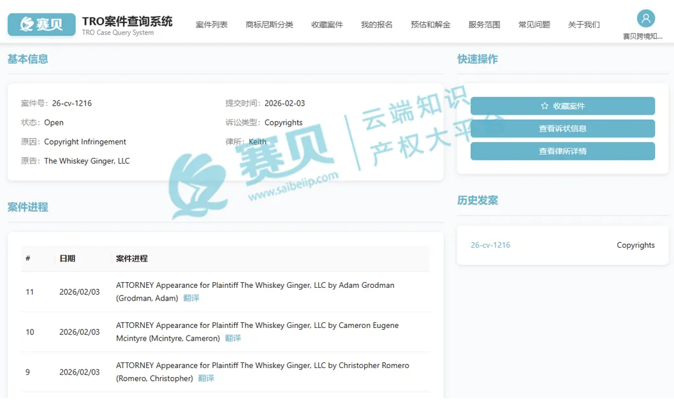Click 查看律所详情 button
Viewport: 674px width, 405px height.
(562, 151)
